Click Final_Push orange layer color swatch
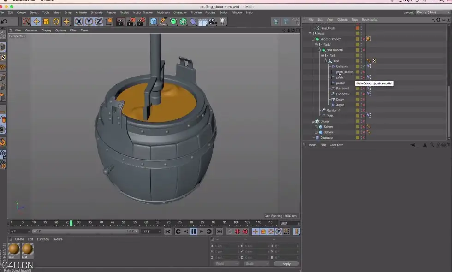The width and height of the screenshot is (452, 272). point(357,28)
